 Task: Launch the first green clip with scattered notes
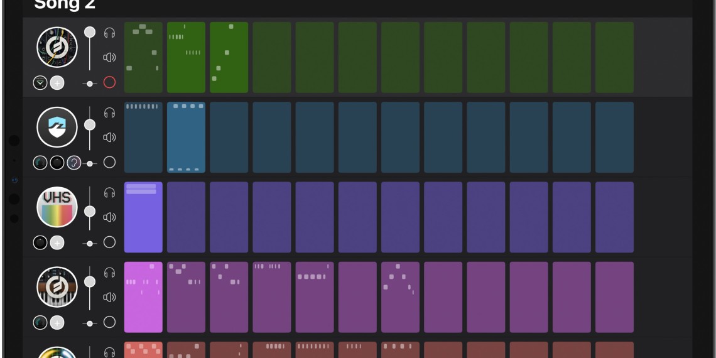143,58
